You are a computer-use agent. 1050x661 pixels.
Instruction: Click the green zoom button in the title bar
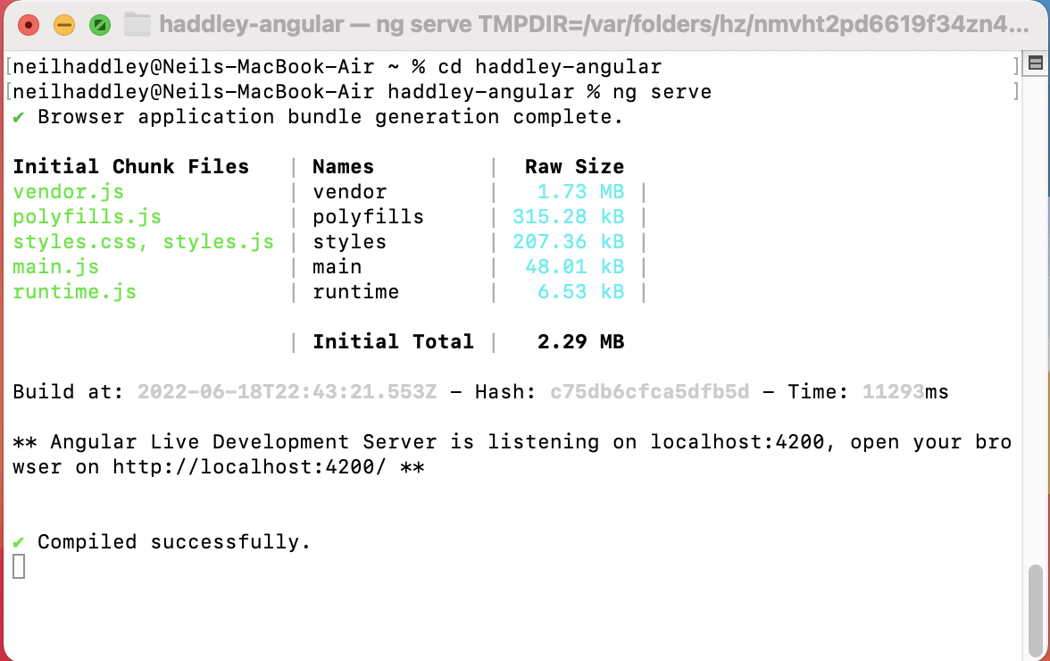(99, 27)
